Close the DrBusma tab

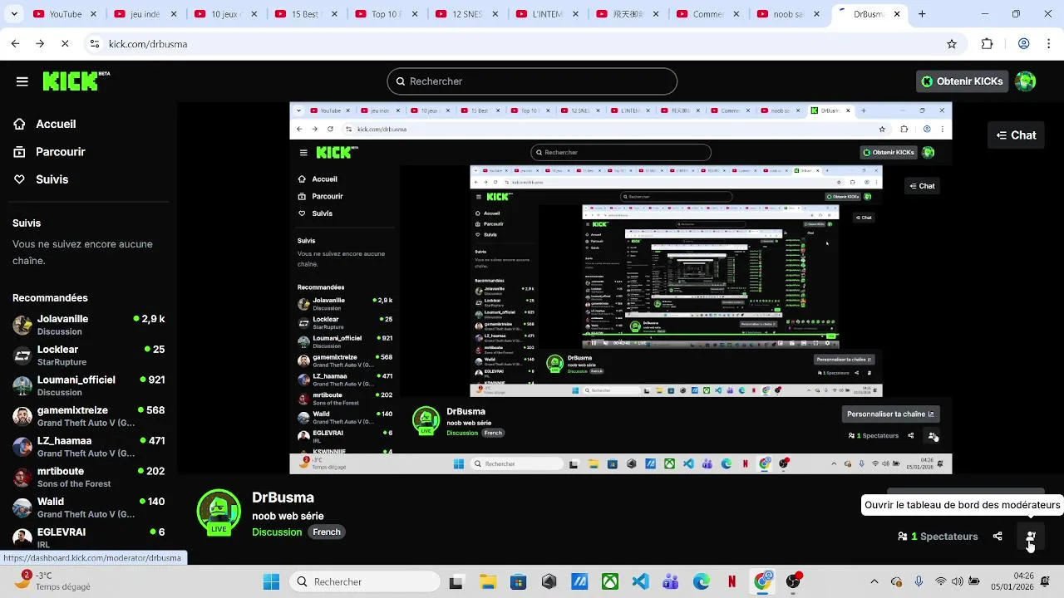click(897, 14)
